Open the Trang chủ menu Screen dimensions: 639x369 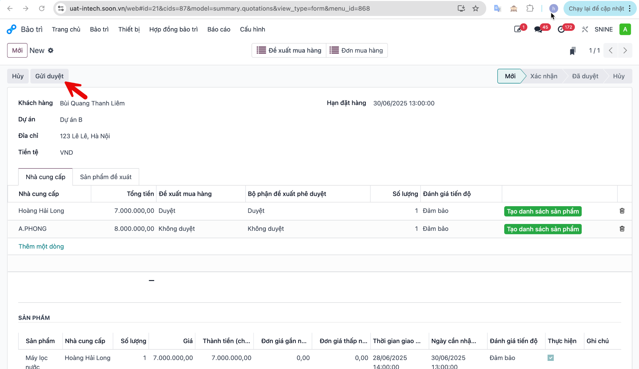click(x=66, y=29)
